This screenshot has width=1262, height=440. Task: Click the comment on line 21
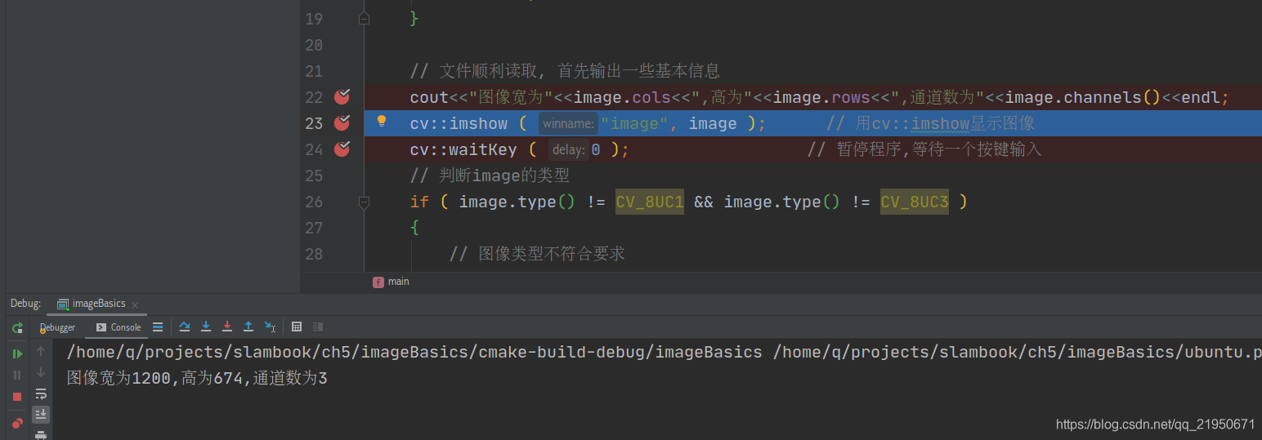565,71
